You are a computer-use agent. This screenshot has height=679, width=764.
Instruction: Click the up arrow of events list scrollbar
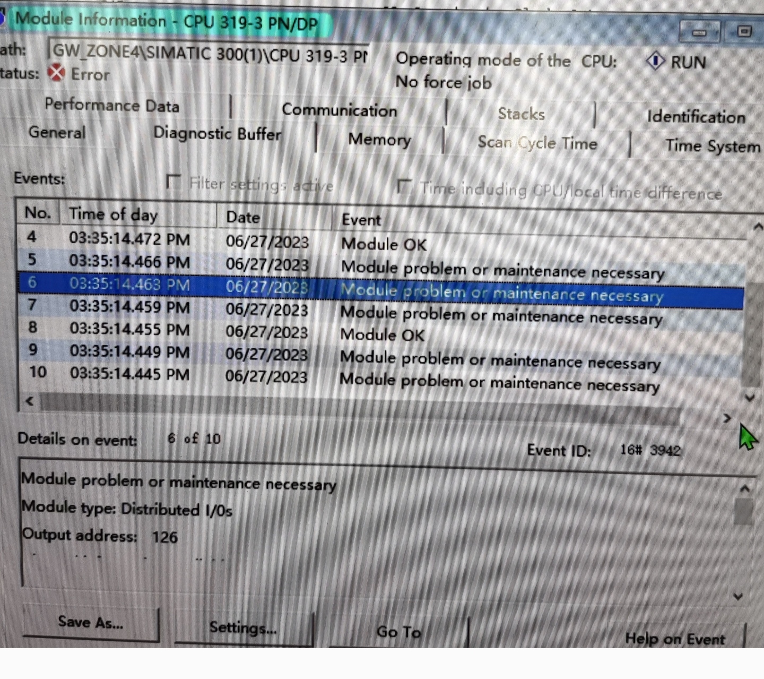click(758, 227)
